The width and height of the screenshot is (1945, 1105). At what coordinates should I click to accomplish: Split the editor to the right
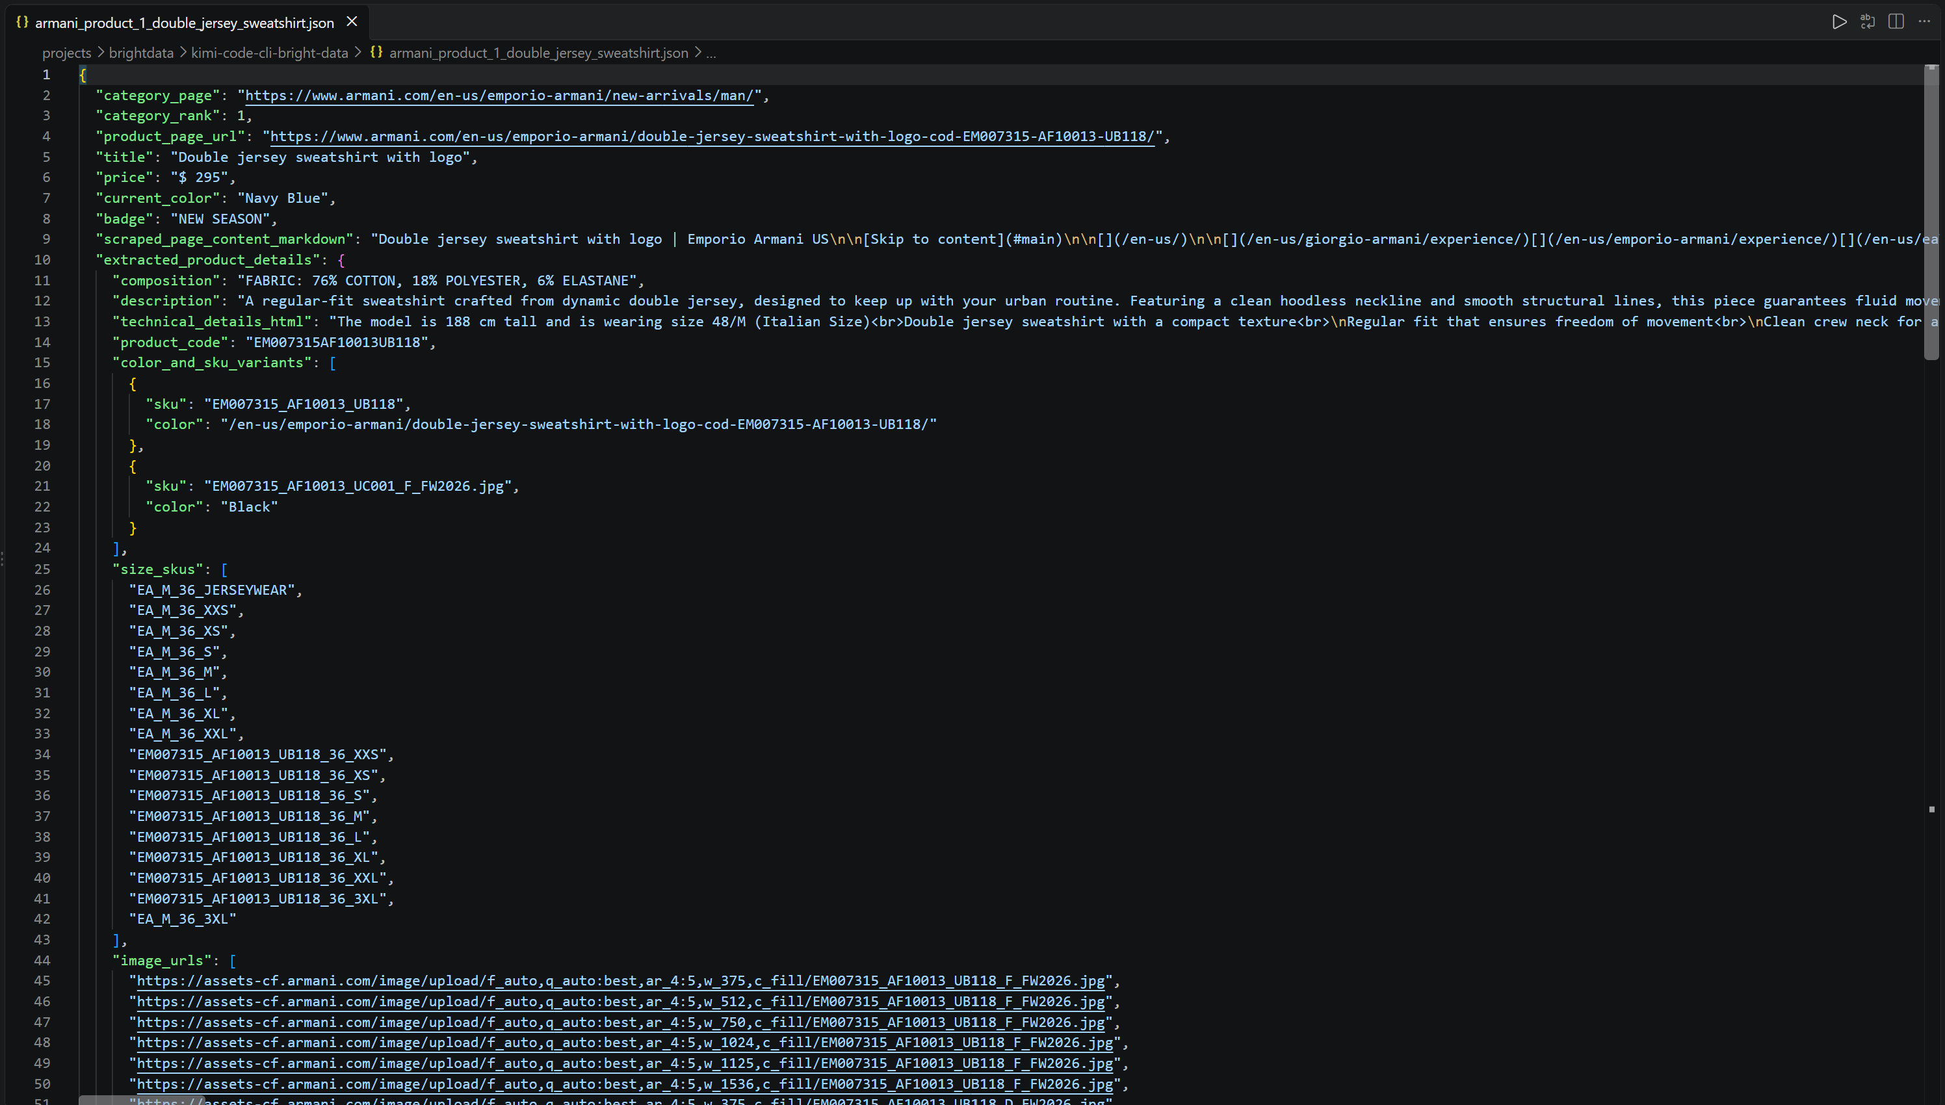tap(1896, 22)
